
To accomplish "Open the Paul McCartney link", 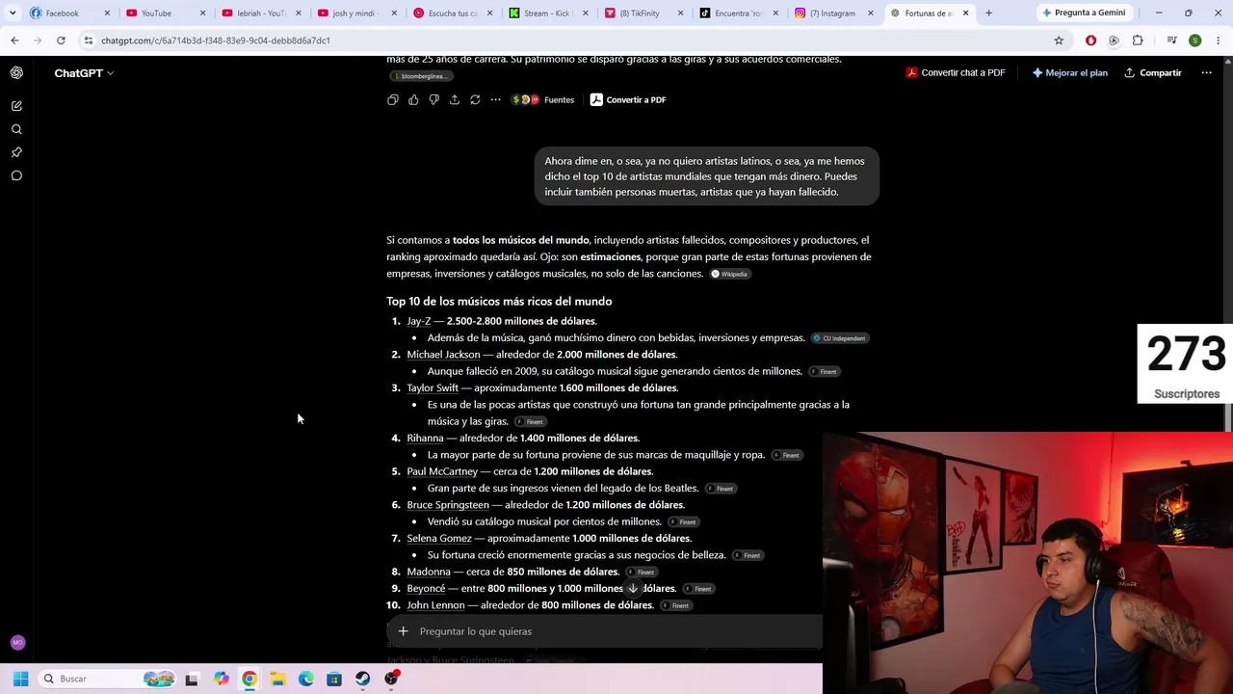I will [442, 471].
